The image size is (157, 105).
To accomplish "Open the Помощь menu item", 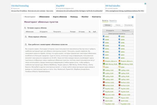I will click(x=74, y=17).
